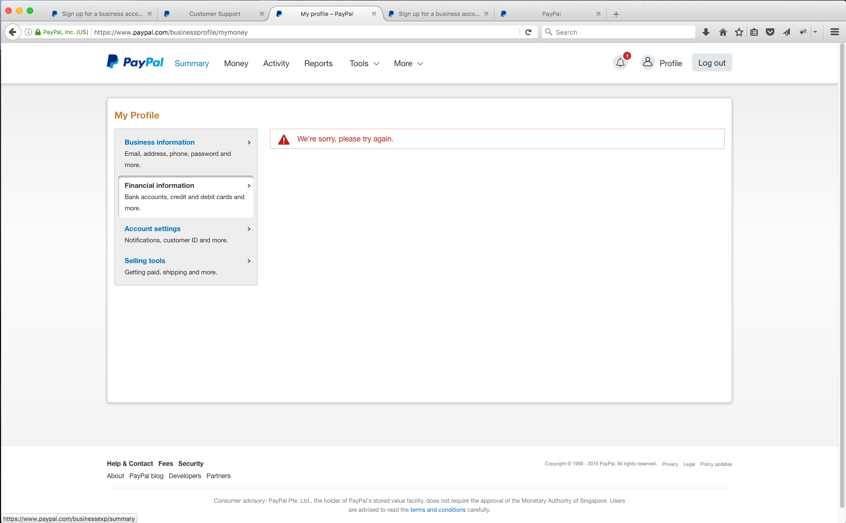Screen dimensions: 846x523
Task: Click the paper plane send icon
Action: tap(787, 32)
